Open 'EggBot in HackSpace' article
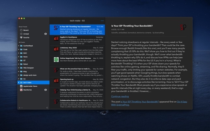The height and width of the screenshot is (131, 210). (77, 40)
